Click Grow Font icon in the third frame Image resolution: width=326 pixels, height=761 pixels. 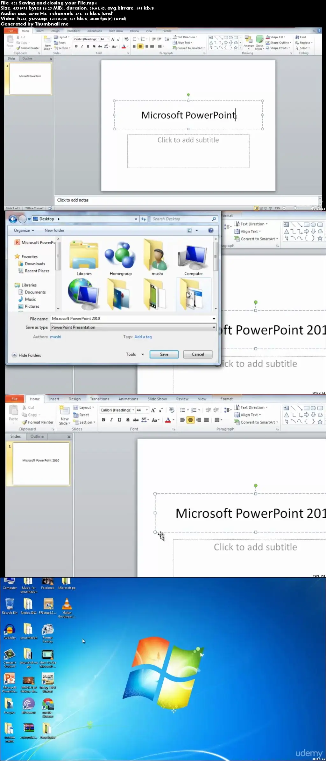coord(153,410)
